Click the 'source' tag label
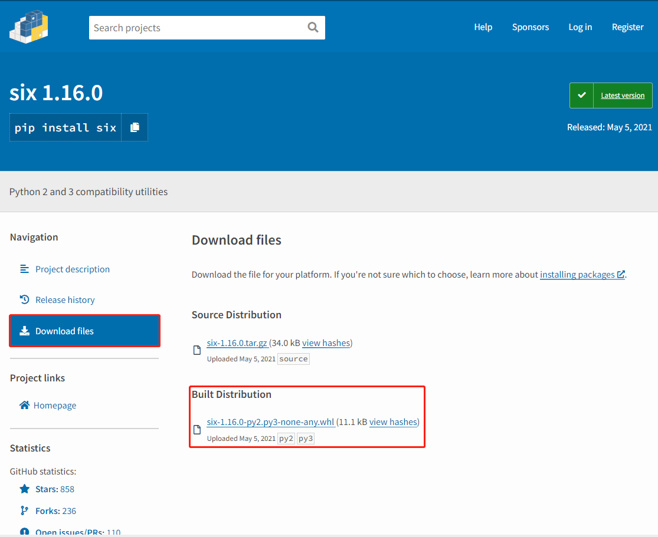The width and height of the screenshot is (658, 537). click(293, 359)
